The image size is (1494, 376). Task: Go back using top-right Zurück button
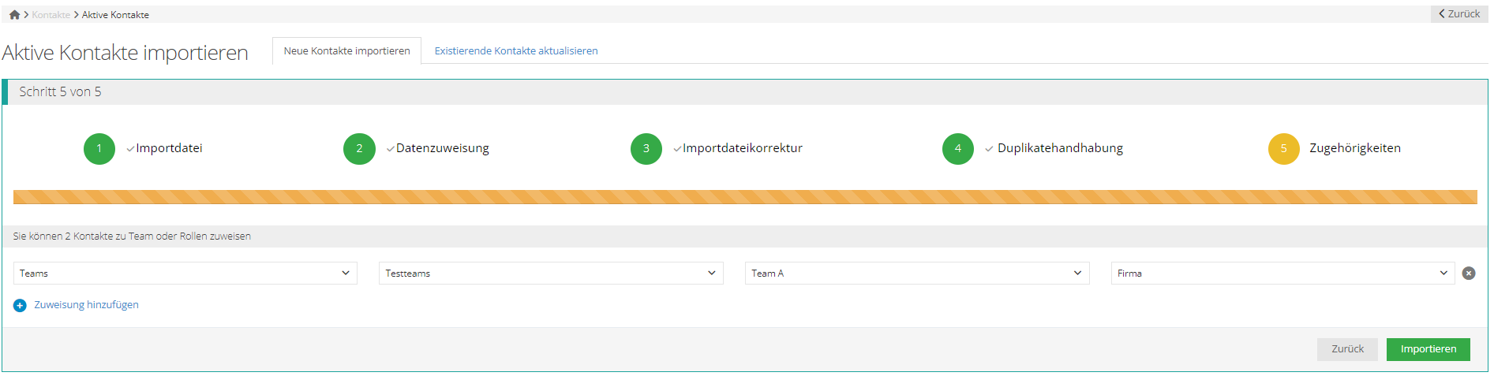[1458, 14]
